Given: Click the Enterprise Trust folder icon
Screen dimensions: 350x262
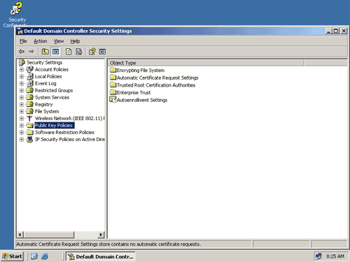Looking at the screenshot, I should 113,92.
